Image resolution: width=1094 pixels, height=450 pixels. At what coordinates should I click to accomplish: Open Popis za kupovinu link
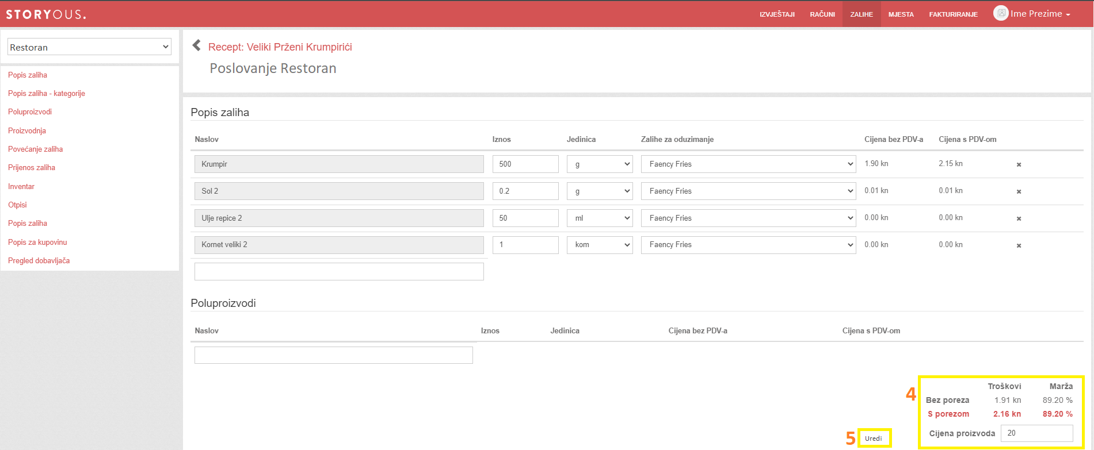click(x=37, y=242)
